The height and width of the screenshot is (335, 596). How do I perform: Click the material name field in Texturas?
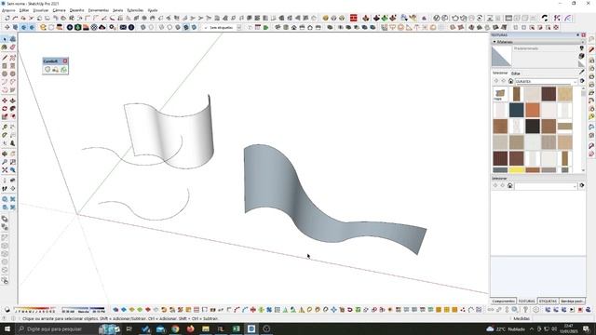tap(544, 48)
